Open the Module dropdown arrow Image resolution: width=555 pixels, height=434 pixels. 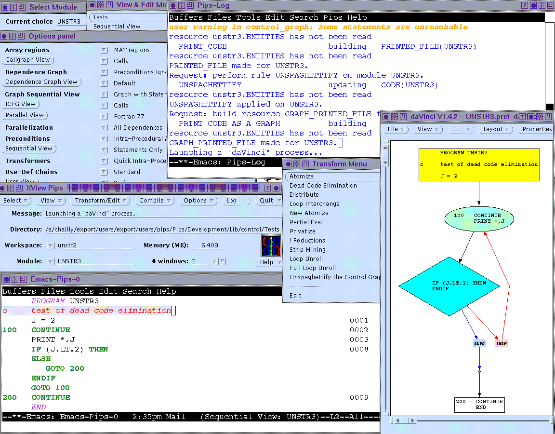click(x=51, y=261)
